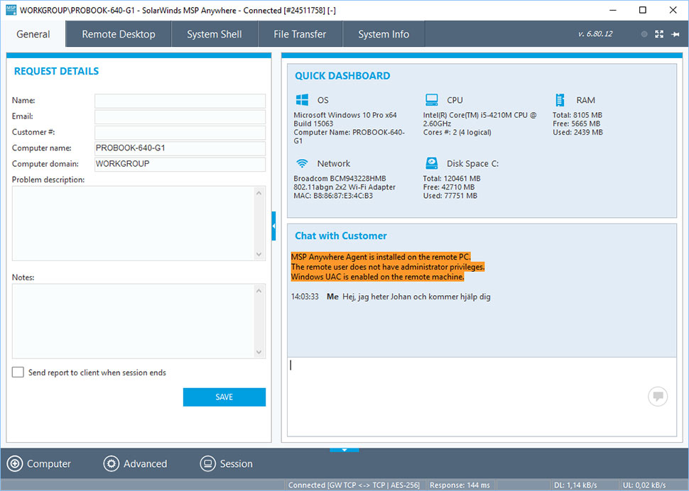
Task: Click the fullscreen toggle icon beside the version
Action: [659, 34]
